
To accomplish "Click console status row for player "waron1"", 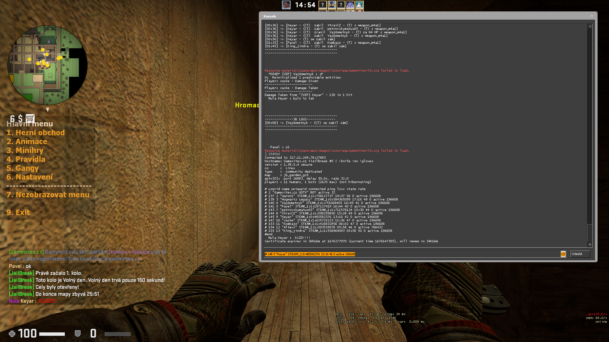I will tap(323, 196).
